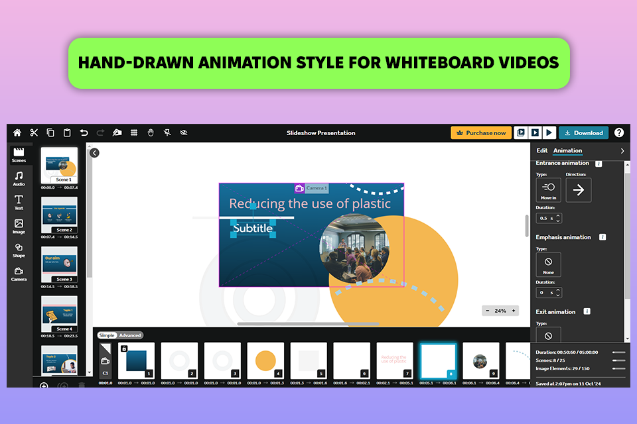
Task: Zoom in the canvas with the plus button
Action: click(x=514, y=311)
